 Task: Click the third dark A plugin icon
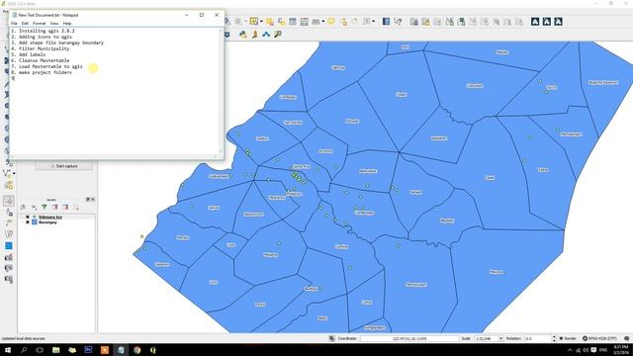coord(558,22)
